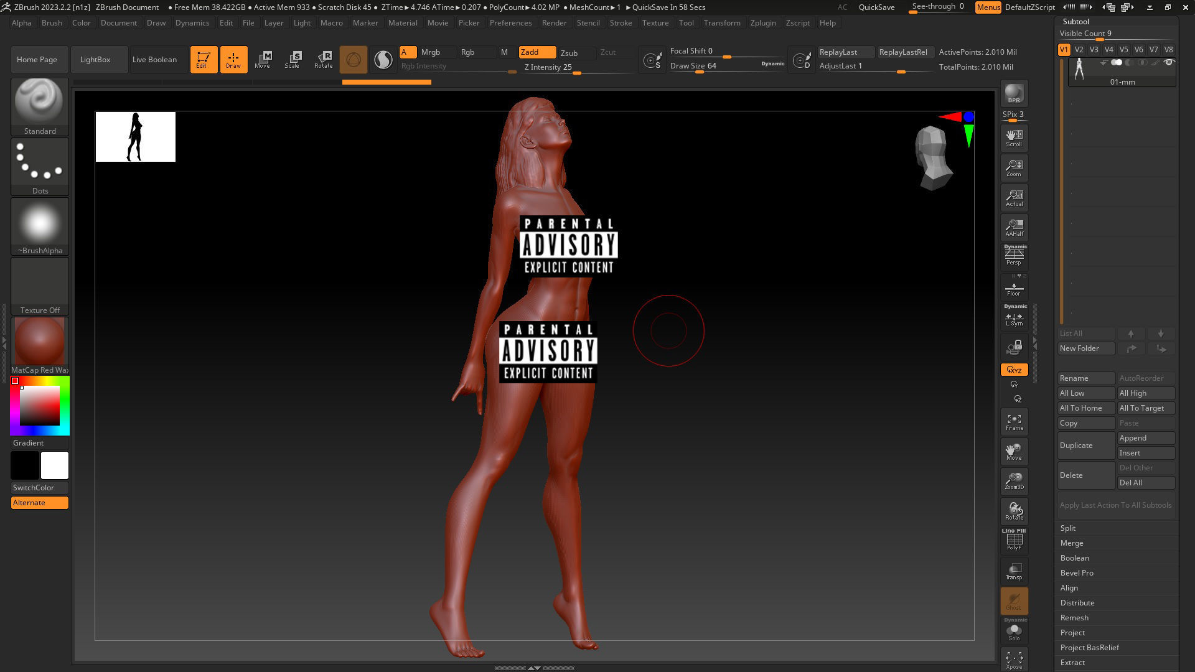Click the Append subtool button
The width and height of the screenshot is (1195, 672).
(1146, 438)
